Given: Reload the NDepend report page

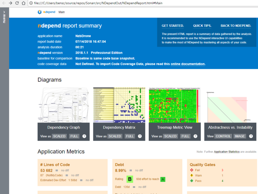Looking at the screenshot, I should [17, 3].
